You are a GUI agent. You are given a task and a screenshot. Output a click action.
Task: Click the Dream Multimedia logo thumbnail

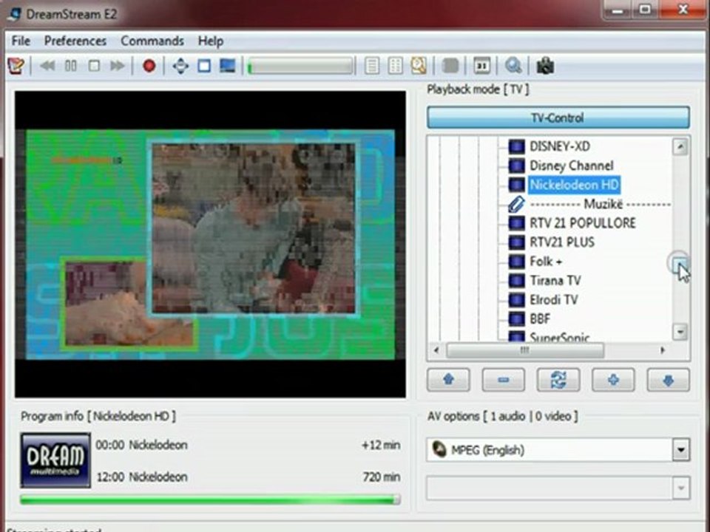[x=55, y=460]
